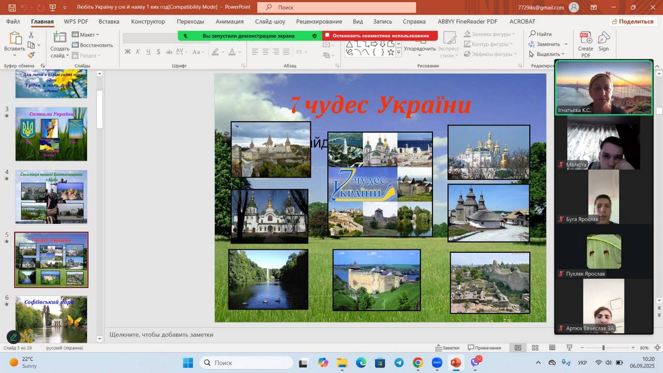Open the Выделить dropdown
The height and width of the screenshot is (373, 663).
pyautogui.click(x=547, y=54)
